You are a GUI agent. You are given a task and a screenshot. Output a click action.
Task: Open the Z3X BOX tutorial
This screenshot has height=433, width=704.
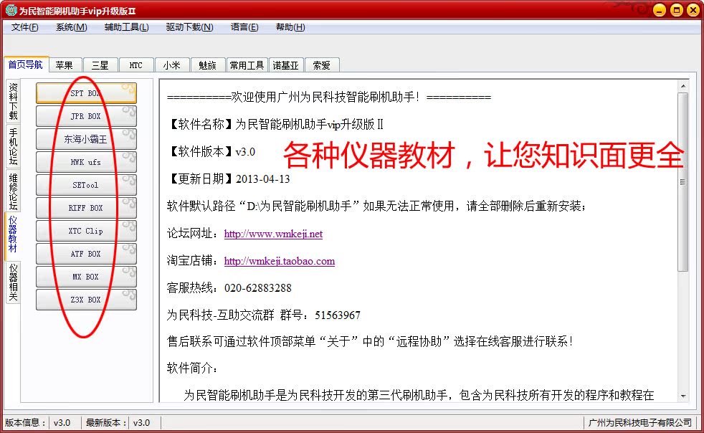point(86,299)
